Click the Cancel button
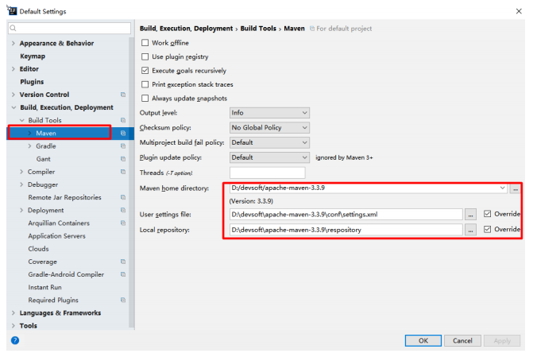537x357 pixels. click(462, 340)
